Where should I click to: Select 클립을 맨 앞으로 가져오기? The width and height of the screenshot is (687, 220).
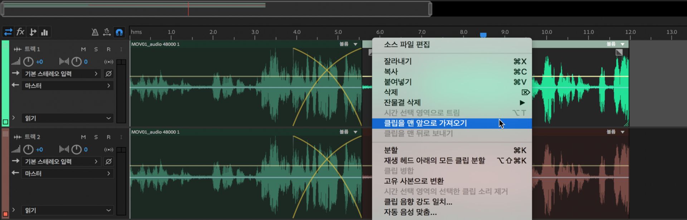pos(452,123)
